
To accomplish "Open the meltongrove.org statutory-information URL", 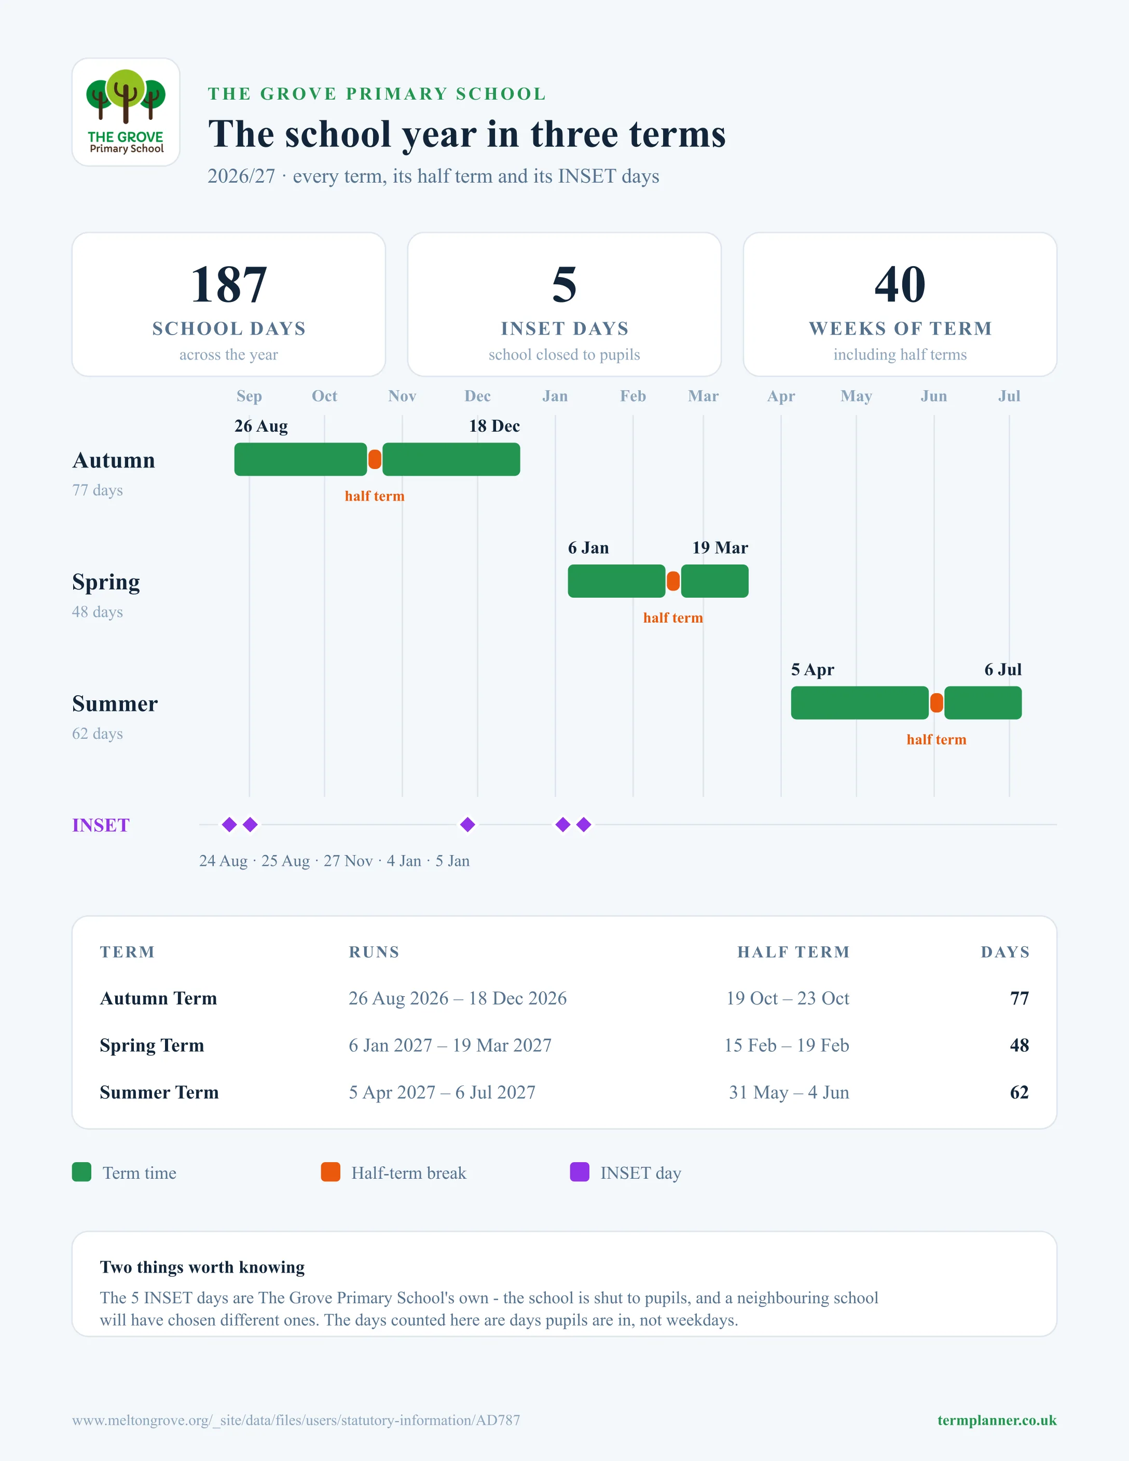I will pos(296,1420).
